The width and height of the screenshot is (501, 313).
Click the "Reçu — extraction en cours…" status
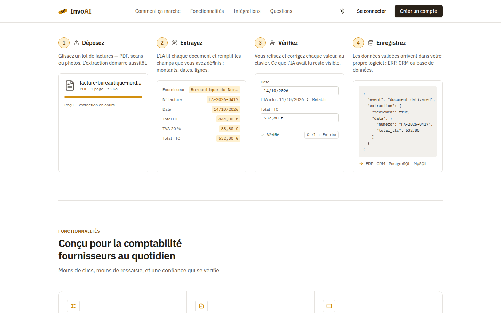click(x=91, y=105)
